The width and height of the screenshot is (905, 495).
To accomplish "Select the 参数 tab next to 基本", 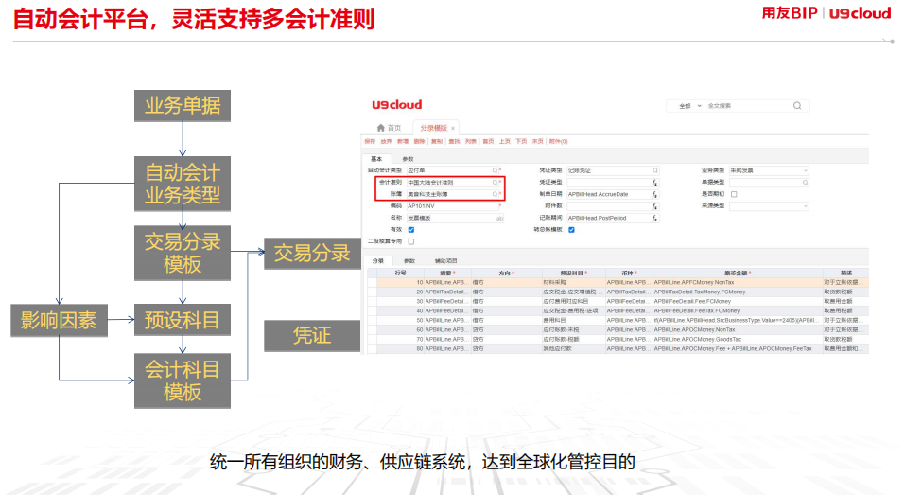I will coord(409,159).
